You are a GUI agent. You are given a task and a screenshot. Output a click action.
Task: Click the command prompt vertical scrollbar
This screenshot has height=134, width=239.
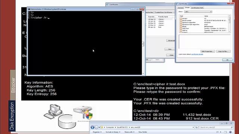(143, 43)
